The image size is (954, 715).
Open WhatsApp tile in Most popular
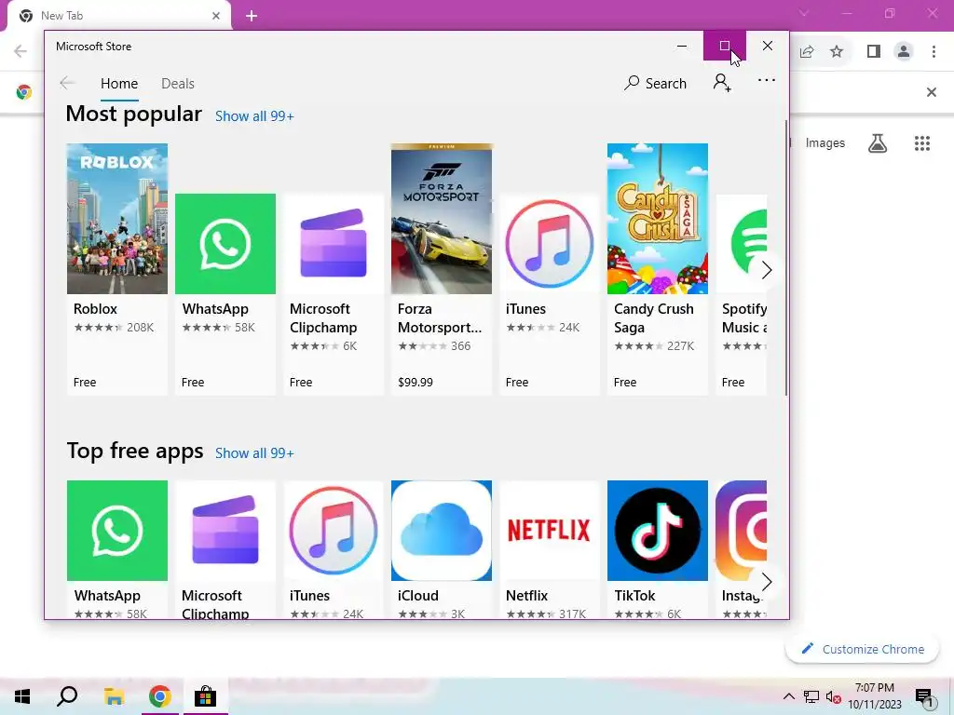[225, 294]
